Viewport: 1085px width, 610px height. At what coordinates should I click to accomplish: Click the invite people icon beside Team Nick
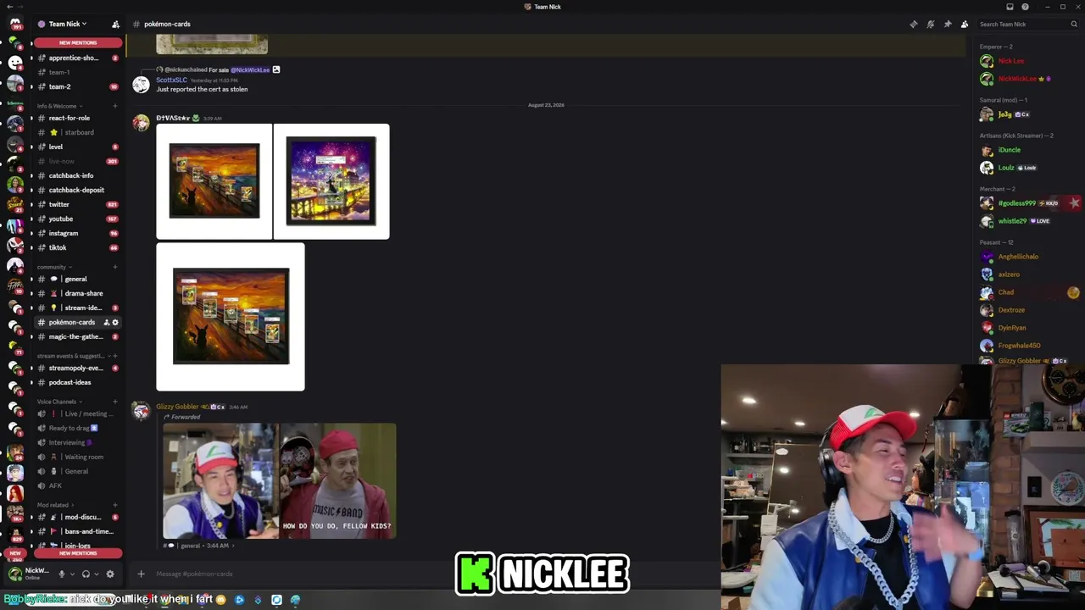(x=116, y=24)
